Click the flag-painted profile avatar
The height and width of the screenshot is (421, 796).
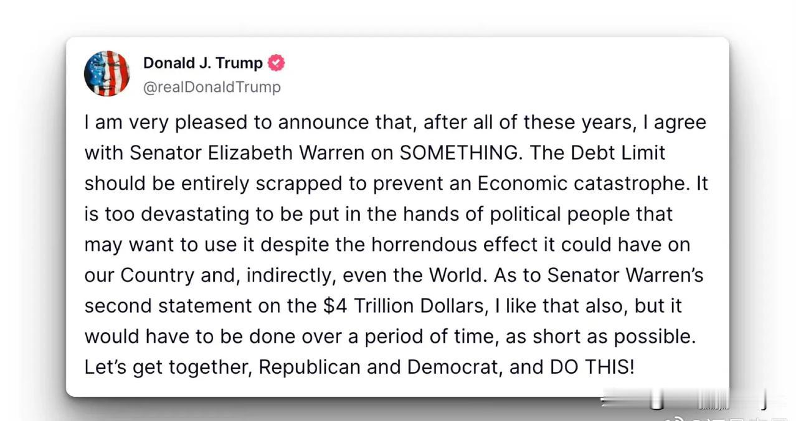click(107, 73)
